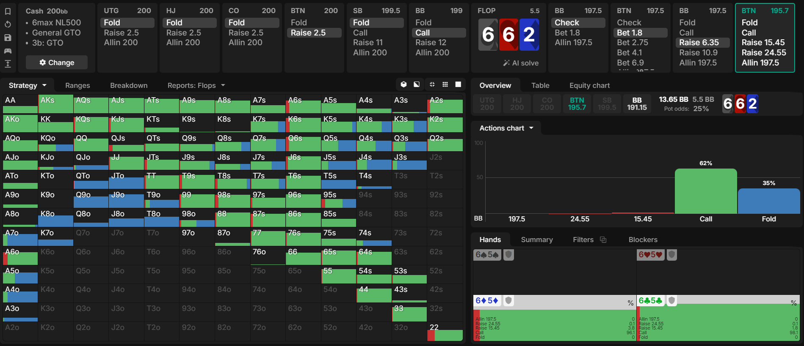Click the BB 191.15 position chip
804x346 pixels.
pyautogui.click(x=637, y=104)
